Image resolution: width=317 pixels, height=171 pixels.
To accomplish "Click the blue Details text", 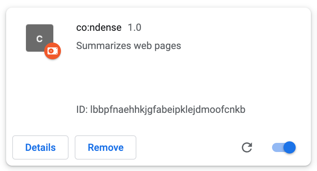I will [x=40, y=147].
